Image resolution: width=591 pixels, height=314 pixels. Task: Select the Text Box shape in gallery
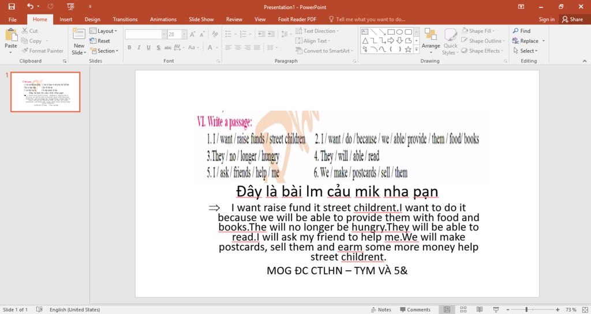[x=365, y=32]
